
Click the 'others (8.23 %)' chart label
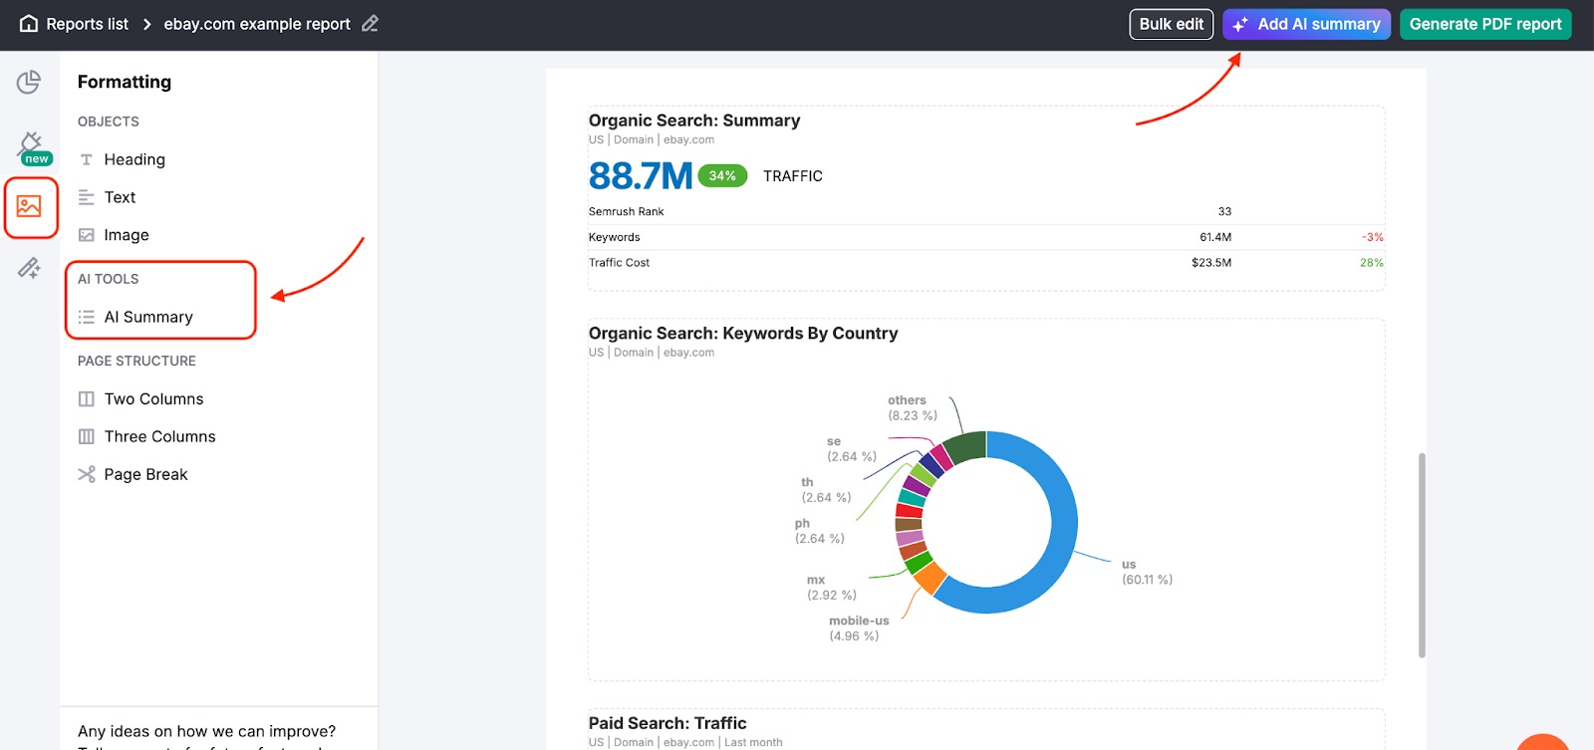click(x=913, y=408)
